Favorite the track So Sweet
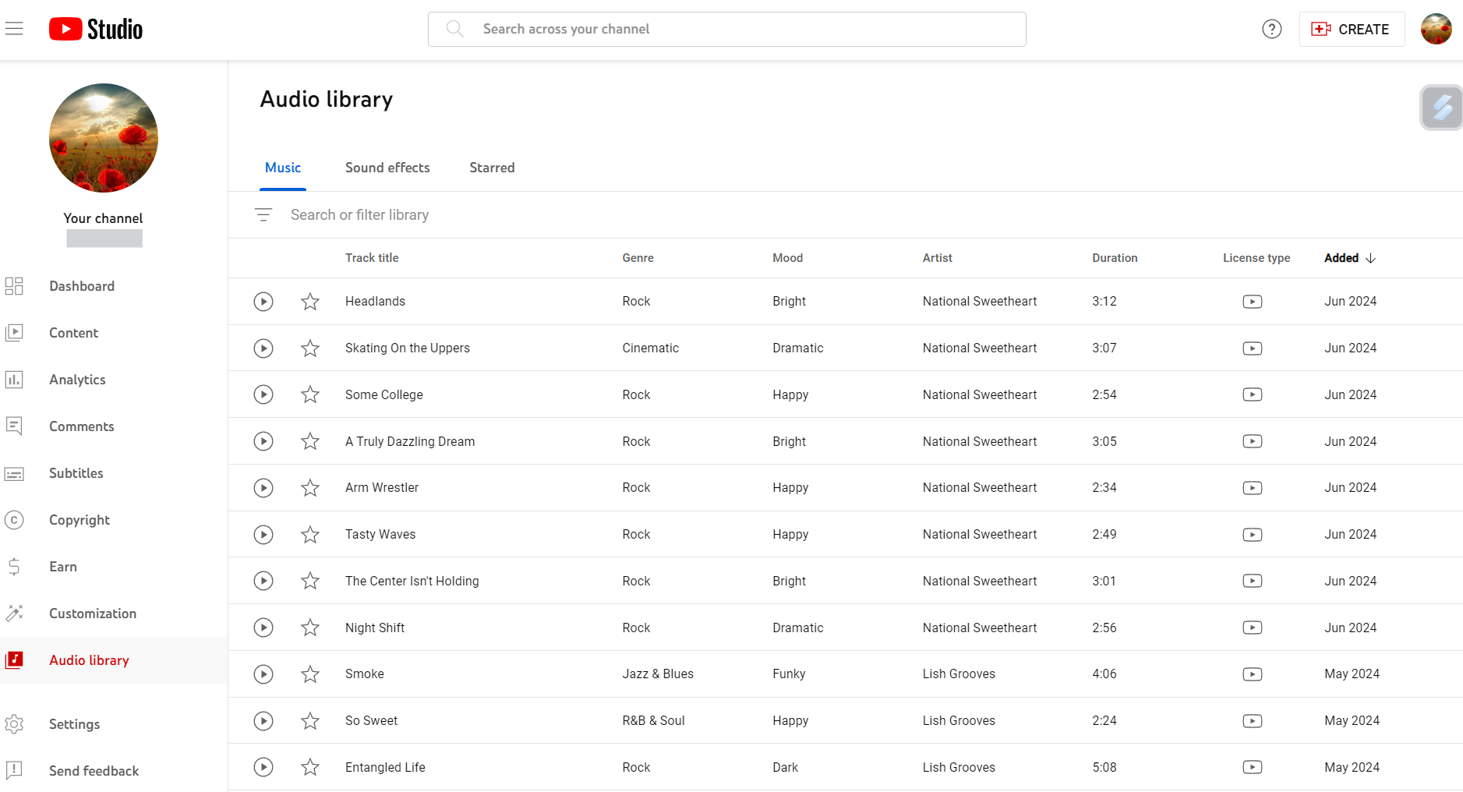 tap(309, 720)
